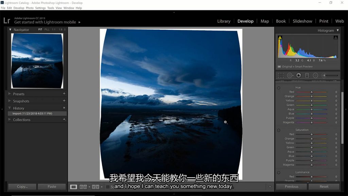Open the toolbar content dropdown arrow
Viewport: 348px width, 196px height.
click(270, 187)
